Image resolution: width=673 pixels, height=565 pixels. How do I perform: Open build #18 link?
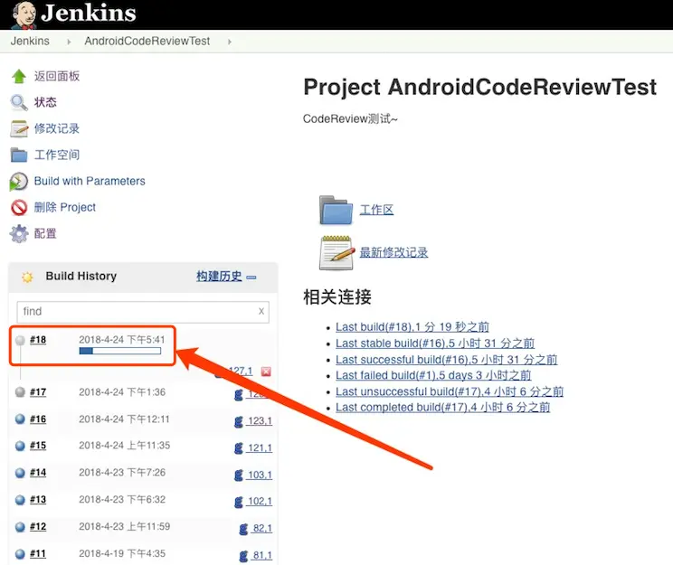38,340
